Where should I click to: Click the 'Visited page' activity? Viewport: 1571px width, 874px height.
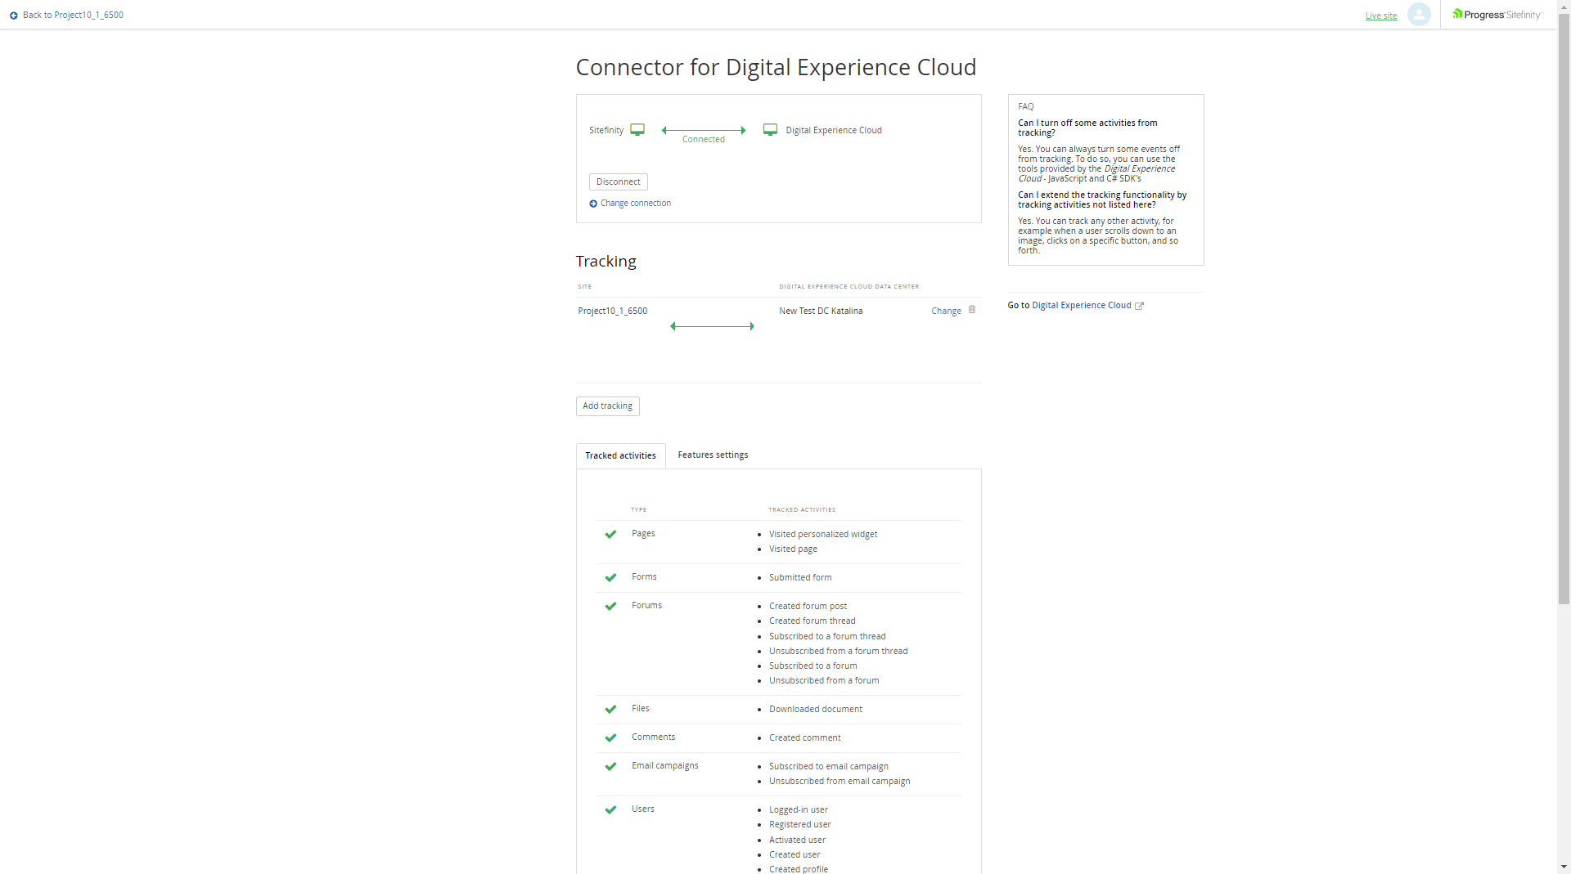[x=793, y=549]
